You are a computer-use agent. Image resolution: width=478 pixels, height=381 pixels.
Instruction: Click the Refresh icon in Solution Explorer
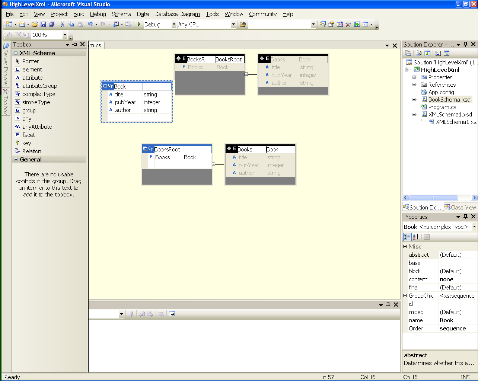tap(427, 53)
